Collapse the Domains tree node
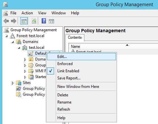 point(13,42)
